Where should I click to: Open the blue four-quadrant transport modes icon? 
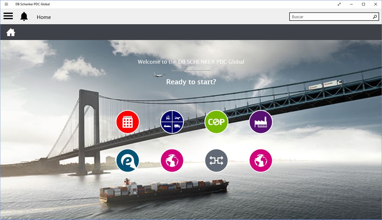point(172,122)
